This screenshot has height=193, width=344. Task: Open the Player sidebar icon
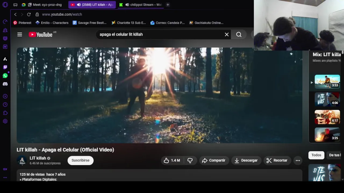coord(5,96)
